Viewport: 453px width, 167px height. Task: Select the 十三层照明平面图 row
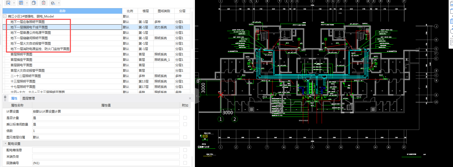[96, 81]
